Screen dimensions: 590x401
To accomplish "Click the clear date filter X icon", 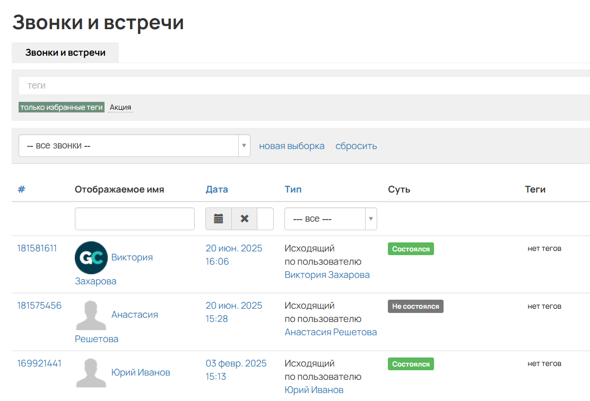I will coord(244,218).
